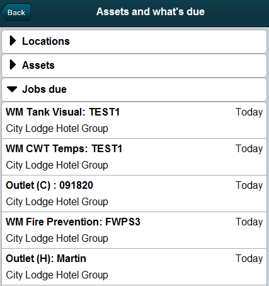Toggle the Jobs due header
The height and width of the screenshot is (286, 269).
[x=134, y=90]
